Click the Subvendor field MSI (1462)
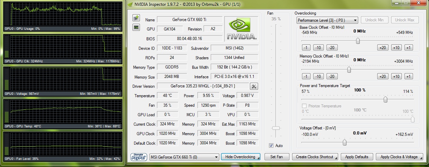 (234, 48)
